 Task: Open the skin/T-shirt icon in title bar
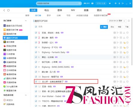pyautogui.click(x=110, y=3)
